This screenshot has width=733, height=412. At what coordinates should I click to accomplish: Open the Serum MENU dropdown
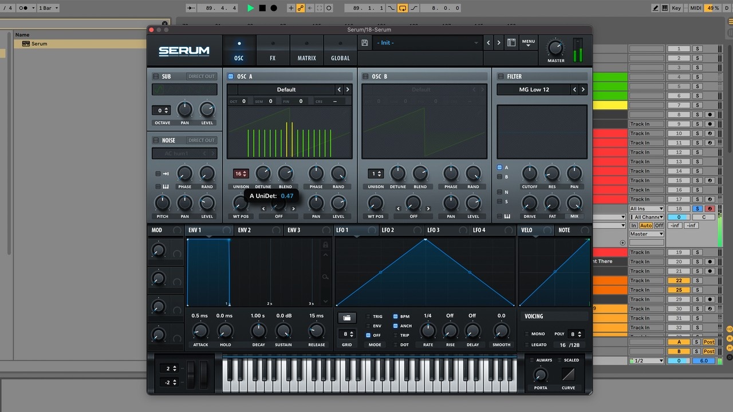[x=528, y=43]
